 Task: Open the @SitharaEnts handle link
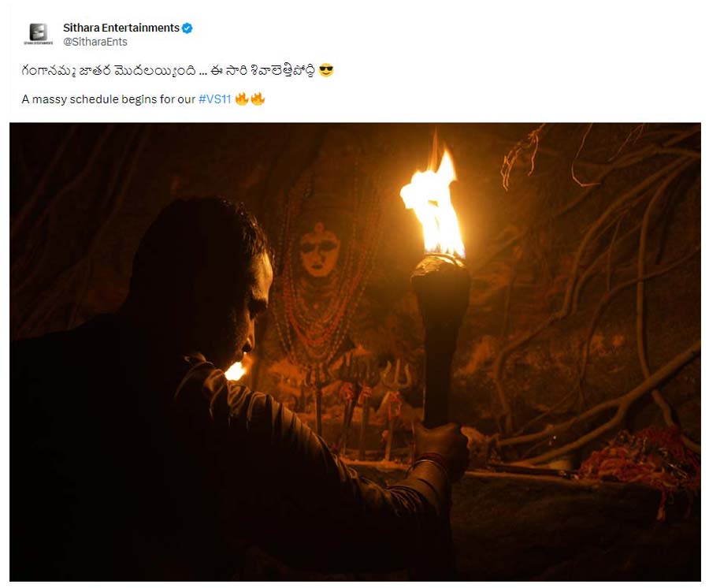point(95,42)
